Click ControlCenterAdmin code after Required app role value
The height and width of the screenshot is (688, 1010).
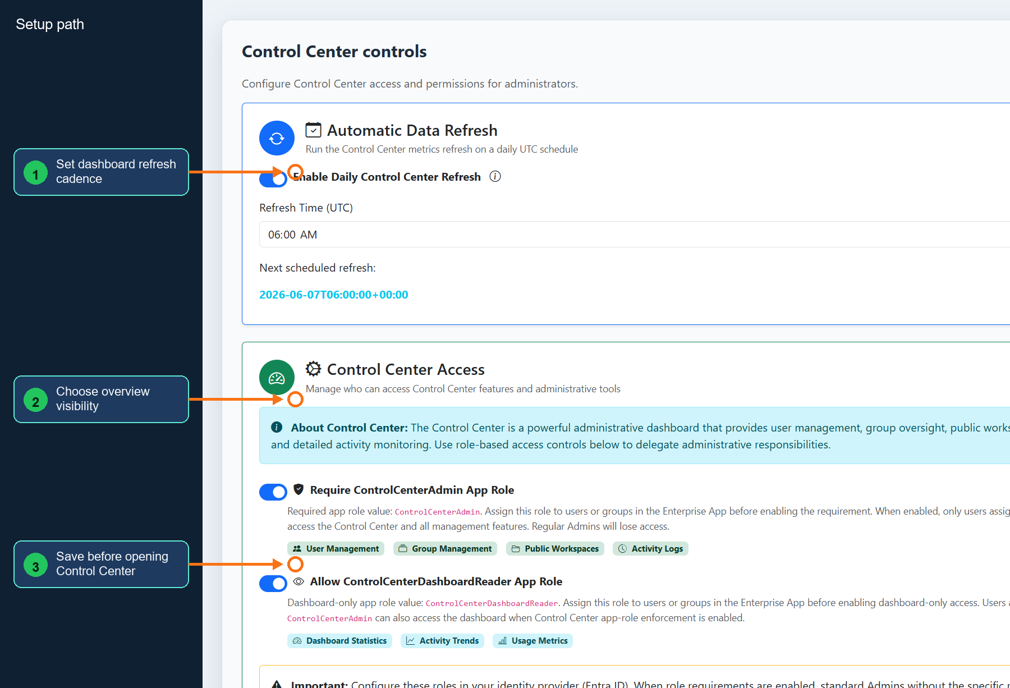(438, 512)
